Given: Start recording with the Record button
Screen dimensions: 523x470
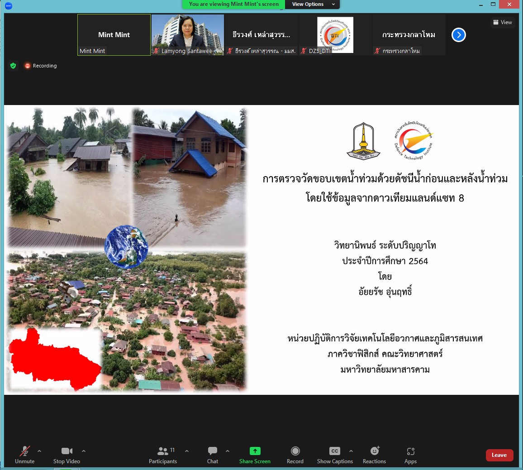Looking at the screenshot, I should [295, 456].
